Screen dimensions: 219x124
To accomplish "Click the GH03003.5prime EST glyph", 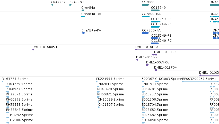I will 157,82.
